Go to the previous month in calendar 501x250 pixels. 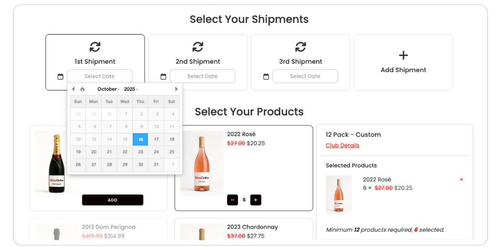point(73,89)
